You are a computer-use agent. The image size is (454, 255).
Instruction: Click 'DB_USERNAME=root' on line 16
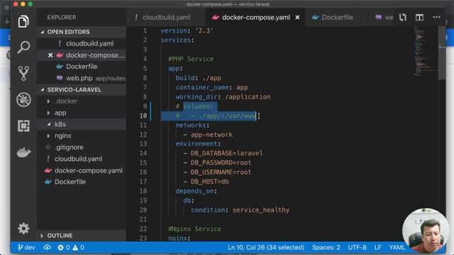click(x=221, y=172)
